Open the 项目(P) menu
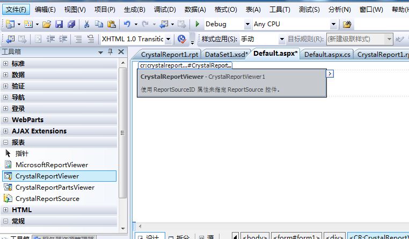 (105, 10)
